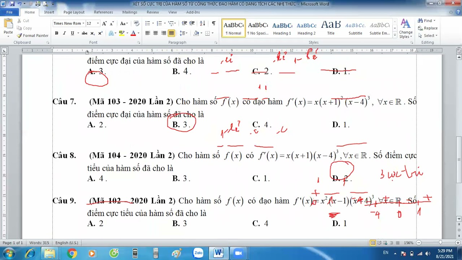The height and width of the screenshot is (260, 462).
Task: Select the Title style
Action: click(331, 29)
